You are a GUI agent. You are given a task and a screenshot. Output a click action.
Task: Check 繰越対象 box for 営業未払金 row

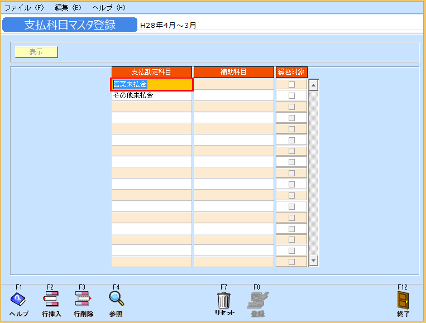[x=291, y=84]
